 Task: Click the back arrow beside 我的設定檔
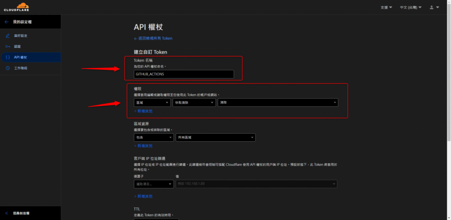pos(6,22)
